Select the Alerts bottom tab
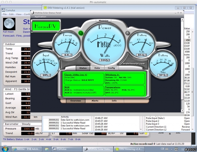Screen dimensions: 197x152 [95, 101]
